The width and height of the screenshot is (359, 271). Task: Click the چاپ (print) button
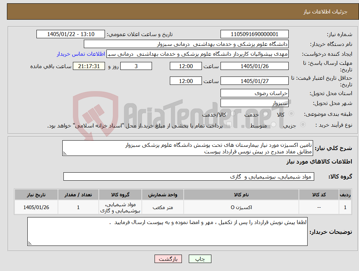tap(200, 259)
